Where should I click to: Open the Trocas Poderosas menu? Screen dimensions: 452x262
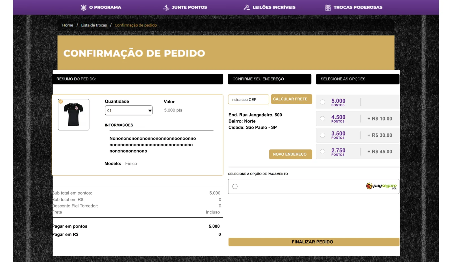tap(358, 7)
